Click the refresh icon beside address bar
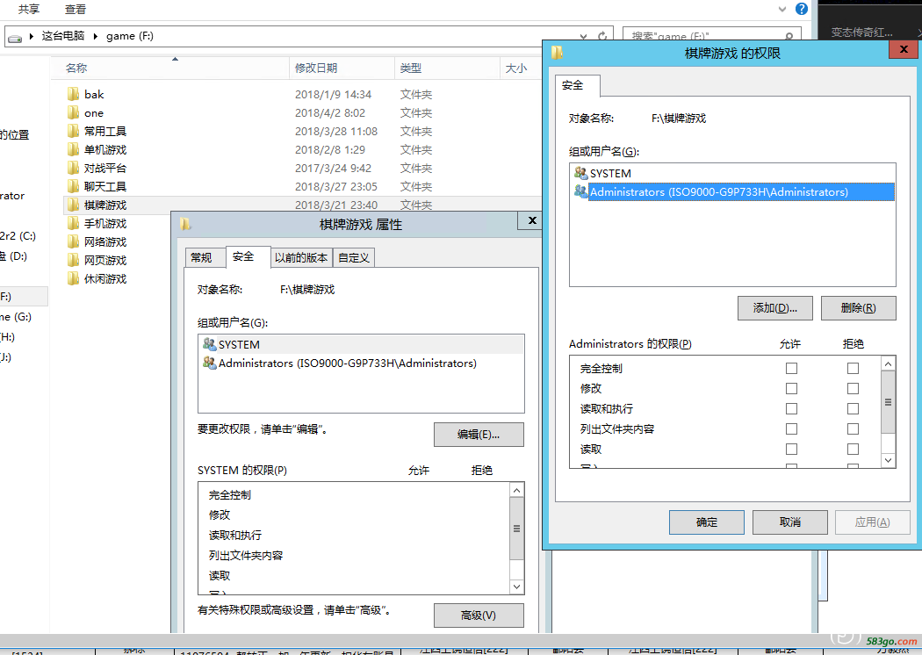Viewport: 922px width, 655px height. (602, 37)
